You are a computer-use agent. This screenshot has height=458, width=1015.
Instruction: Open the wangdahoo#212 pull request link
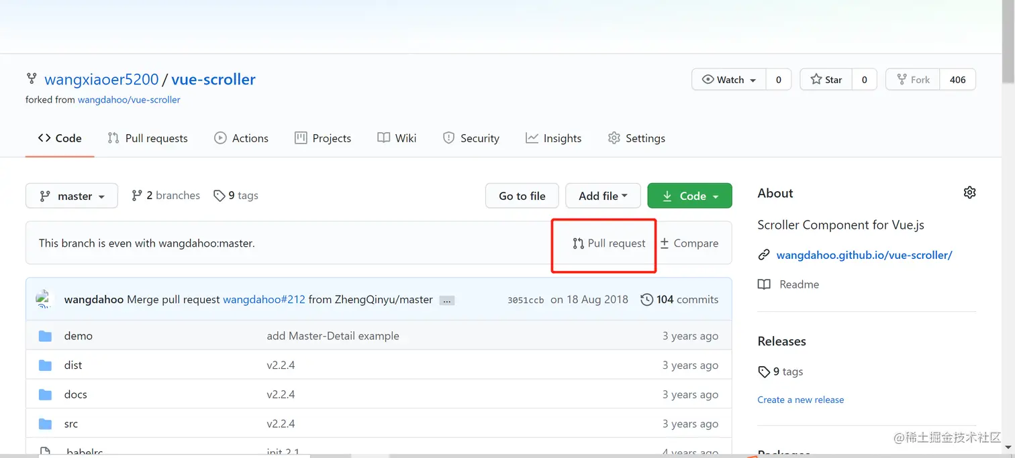click(264, 300)
